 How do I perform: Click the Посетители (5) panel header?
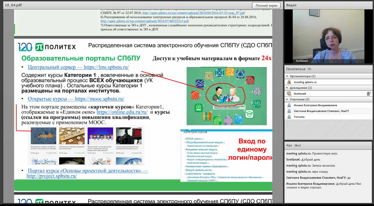[x=328, y=69]
